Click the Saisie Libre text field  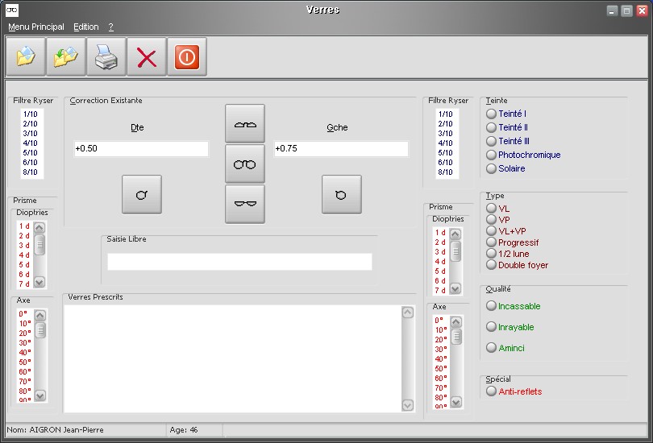coord(239,262)
